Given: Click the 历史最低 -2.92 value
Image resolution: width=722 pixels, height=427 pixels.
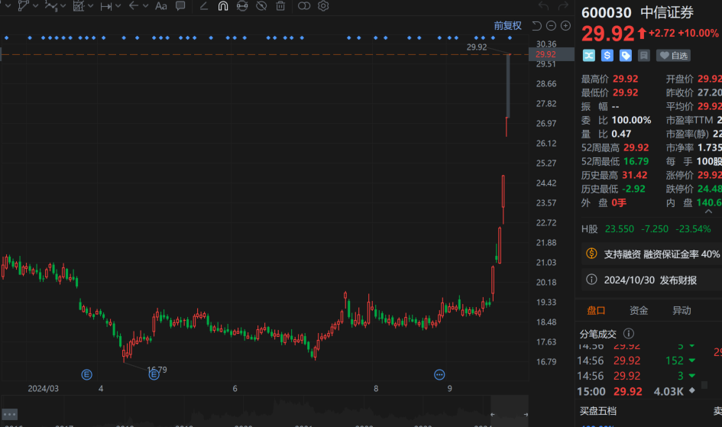Looking at the screenshot, I should (x=633, y=189).
